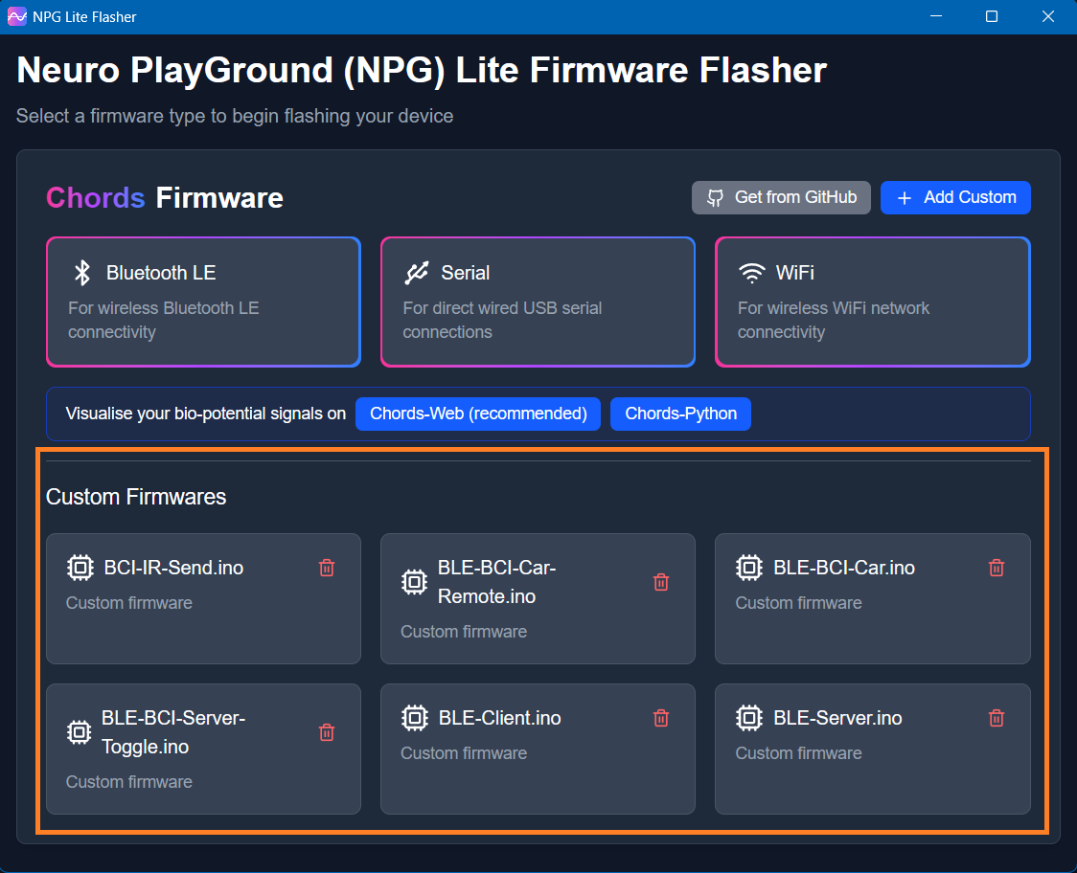Open Chords-Web (recommended) visualizer
Image resolution: width=1077 pixels, height=873 pixels.
[x=478, y=414]
